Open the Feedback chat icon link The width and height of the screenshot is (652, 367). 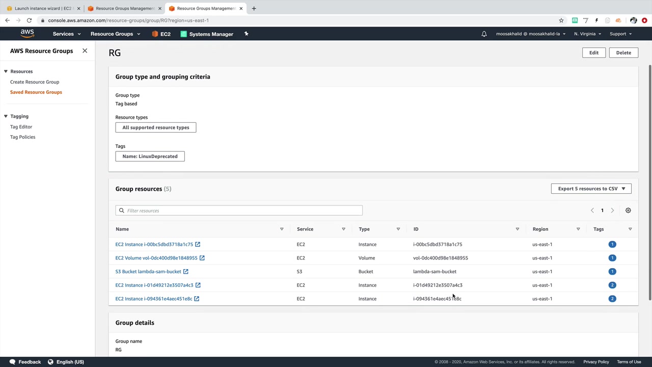(25, 362)
